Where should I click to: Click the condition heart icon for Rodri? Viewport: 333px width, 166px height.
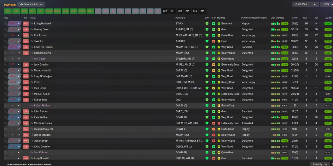pos(207,82)
